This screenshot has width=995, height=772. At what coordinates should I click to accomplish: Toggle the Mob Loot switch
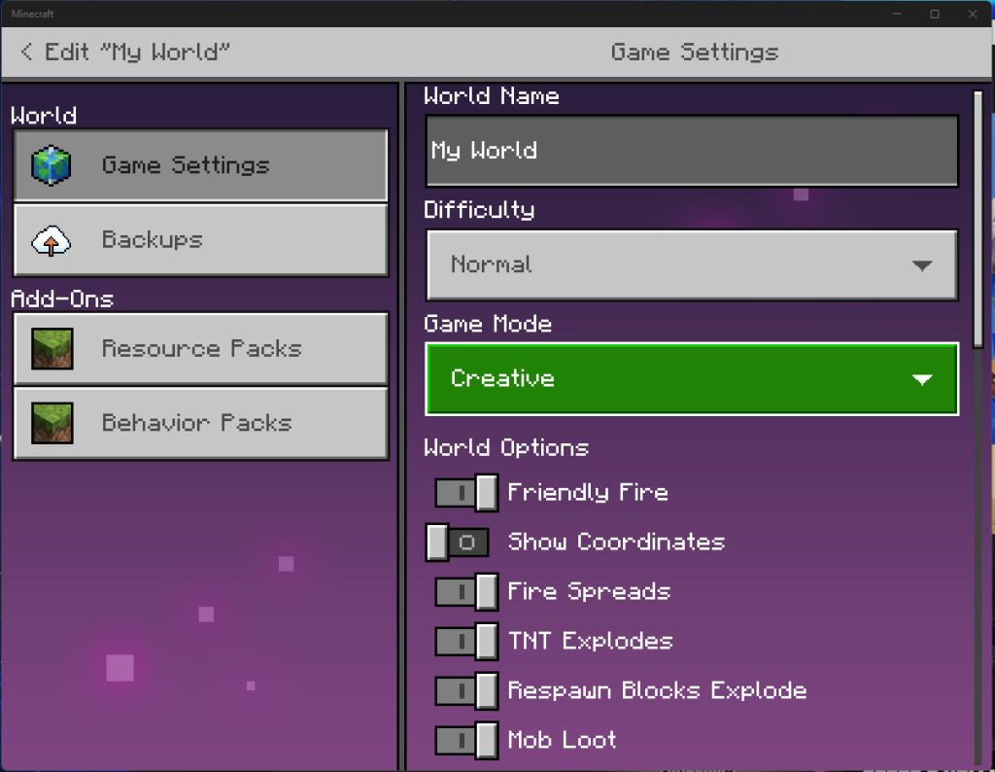pos(466,740)
